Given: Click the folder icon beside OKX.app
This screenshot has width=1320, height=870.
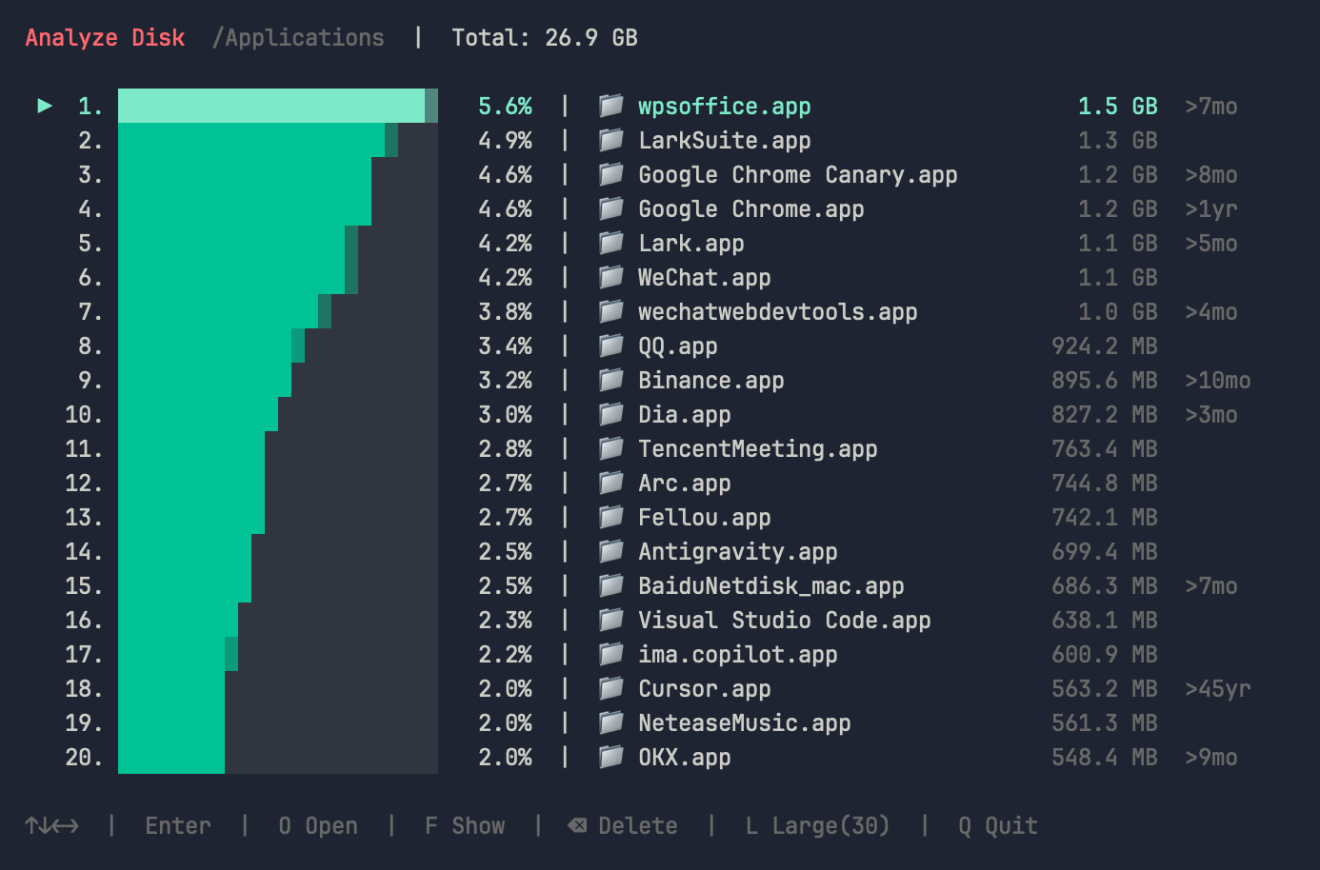Looking at the screenshot, I should [x=610, y=757].
